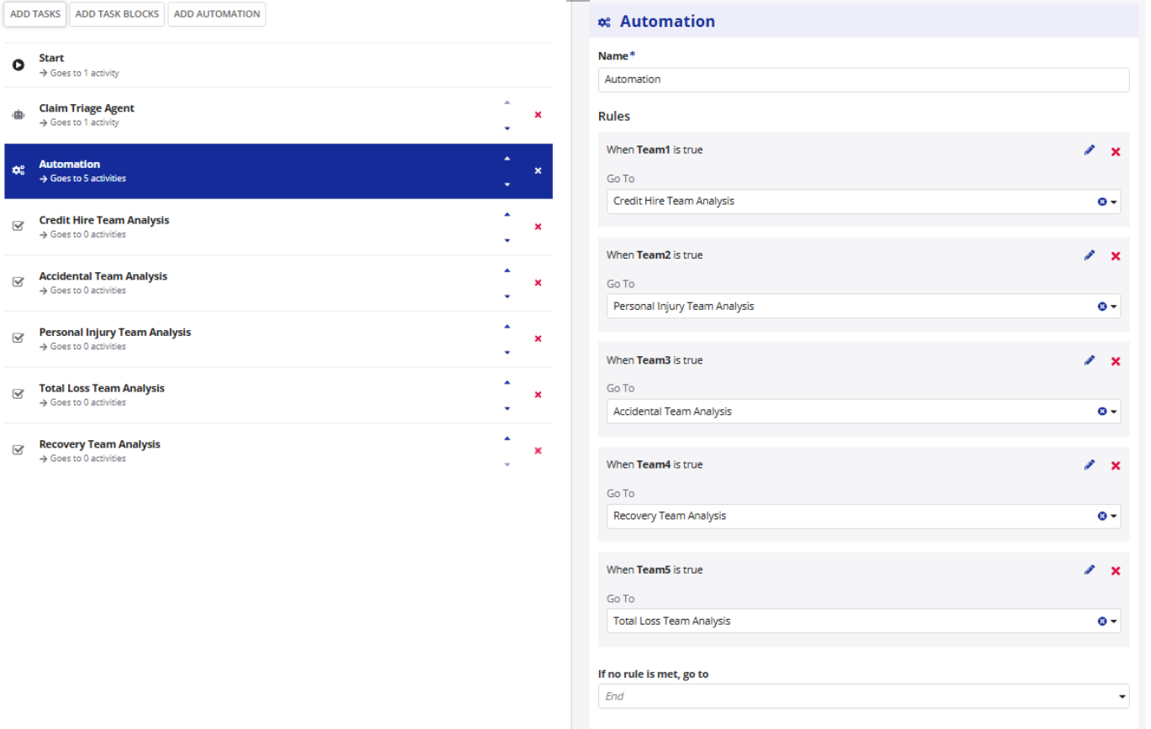Edit the Team2 rule with pencil icon
This screenshot has width=1151, height=729.
coord(1090,255)
